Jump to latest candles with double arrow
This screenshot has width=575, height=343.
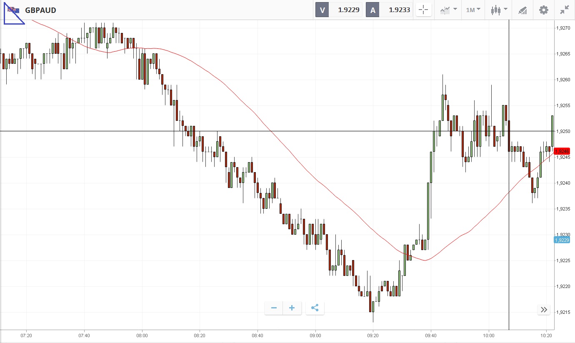(x=544, y=309)
